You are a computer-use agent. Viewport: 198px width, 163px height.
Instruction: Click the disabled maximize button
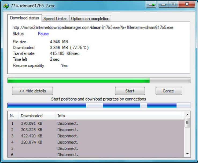(x=173, y=5)
